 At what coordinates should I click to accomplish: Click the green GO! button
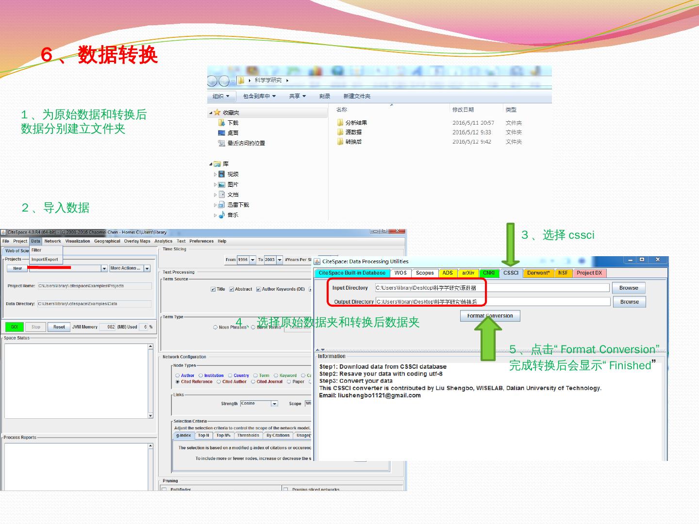pyautogui.click(x=15, y=327)
